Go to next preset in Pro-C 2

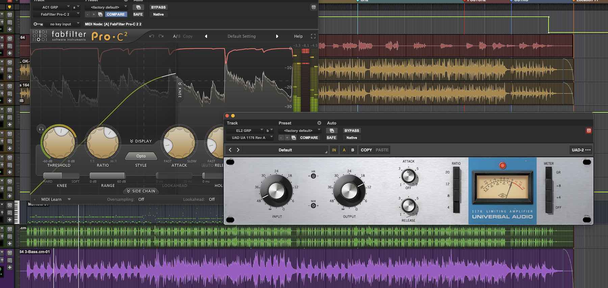click(277, 36)
